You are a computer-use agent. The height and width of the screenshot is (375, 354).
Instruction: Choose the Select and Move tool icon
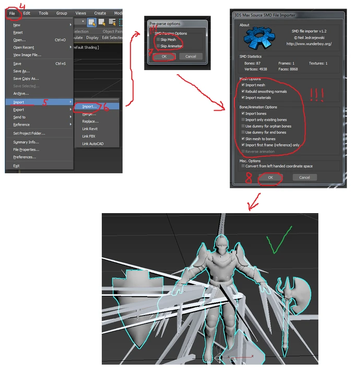coord(102,22)
